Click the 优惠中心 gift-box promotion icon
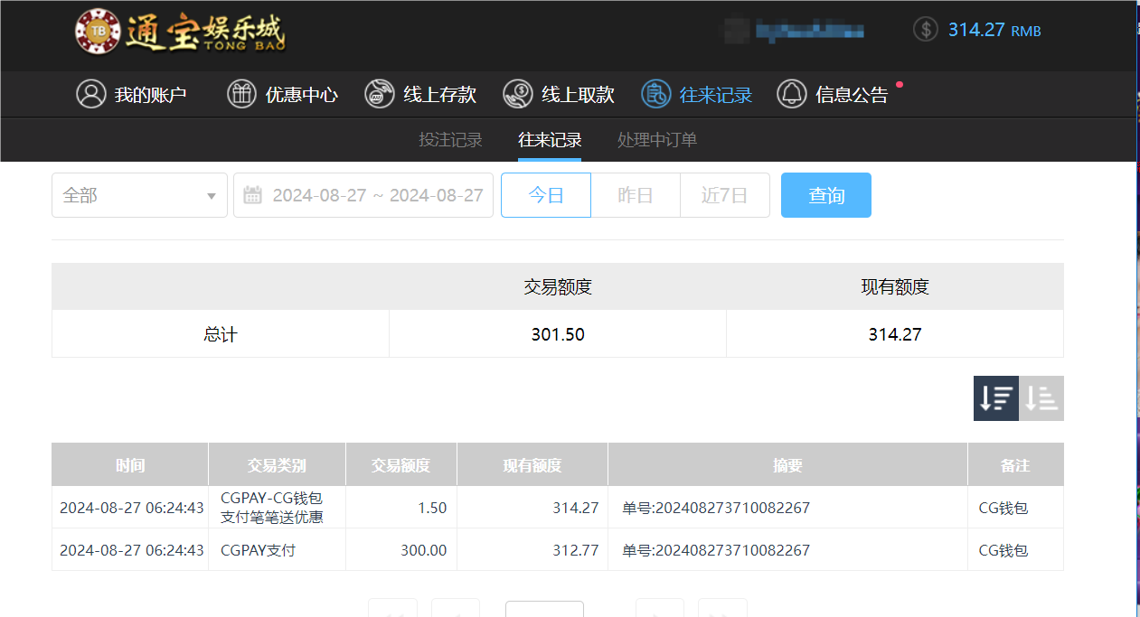This screenshot has height=617, width=1140. 241,93
